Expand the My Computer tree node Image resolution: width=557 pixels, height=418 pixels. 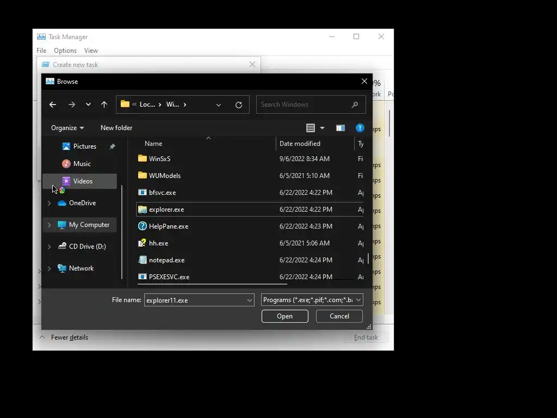[x=49, y=225]
